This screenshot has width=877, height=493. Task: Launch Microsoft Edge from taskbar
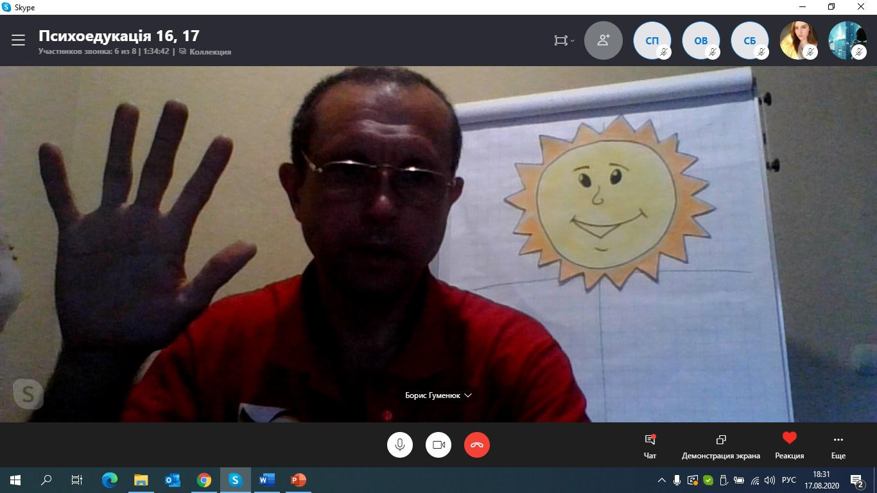110,480
